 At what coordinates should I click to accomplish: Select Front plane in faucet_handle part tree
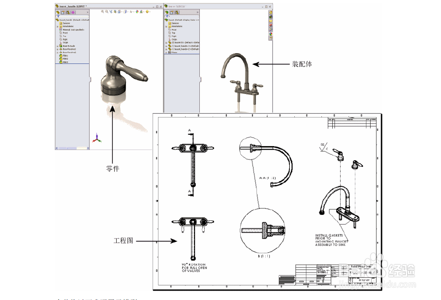point(63,33)
